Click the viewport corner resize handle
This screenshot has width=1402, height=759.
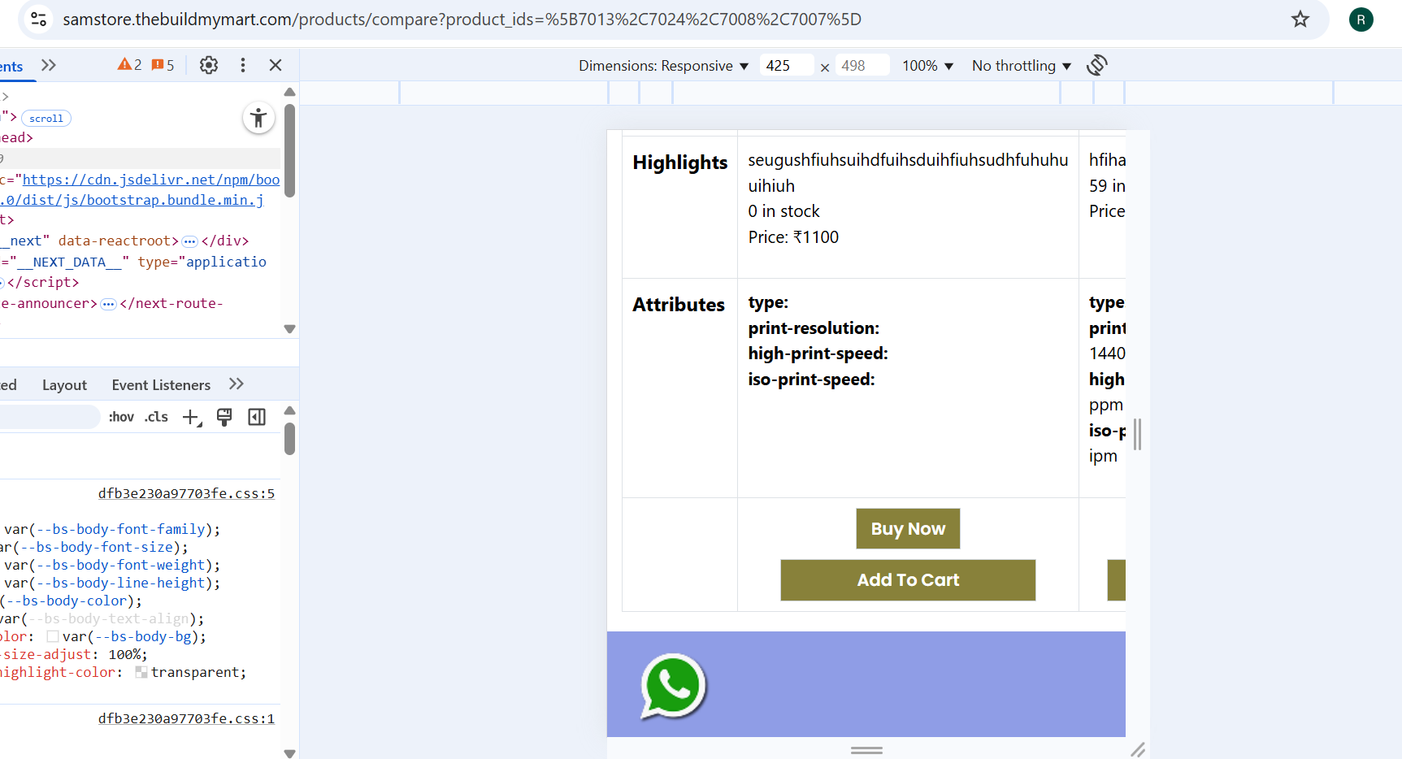(1138, 749)
